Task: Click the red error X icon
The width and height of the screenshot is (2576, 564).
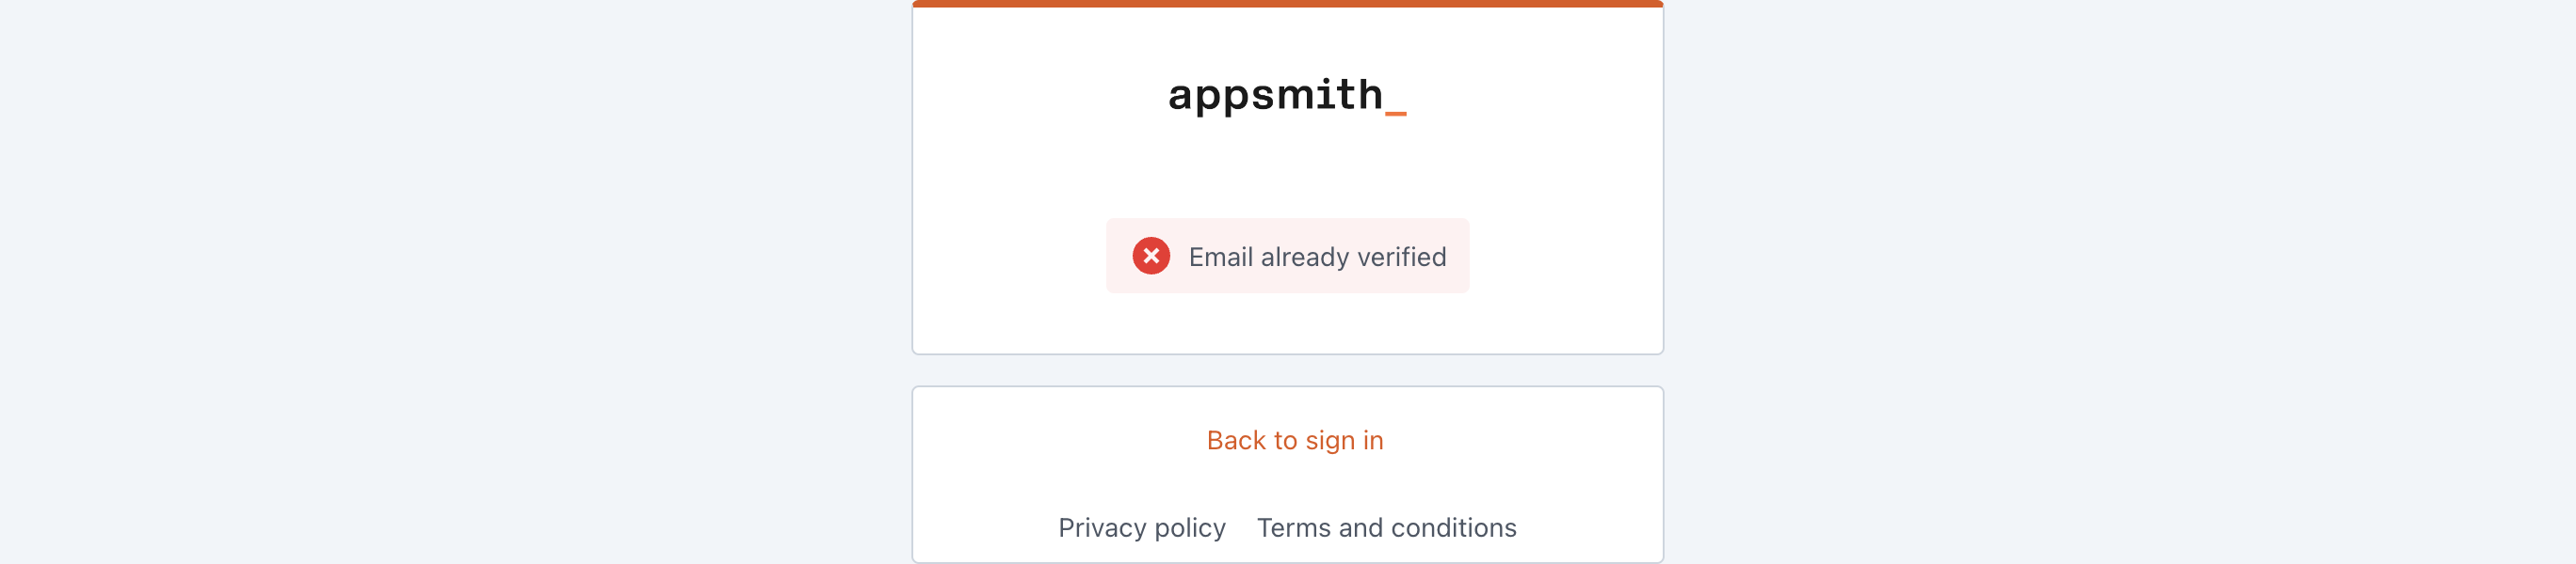Action: (1151, 257)
